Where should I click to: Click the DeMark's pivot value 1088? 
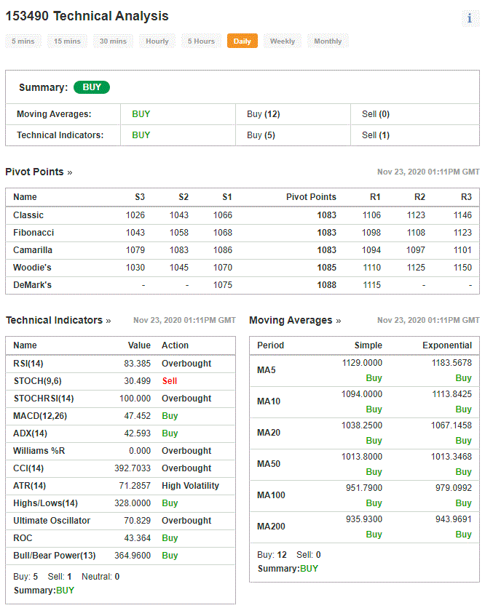tap(326, 285)
